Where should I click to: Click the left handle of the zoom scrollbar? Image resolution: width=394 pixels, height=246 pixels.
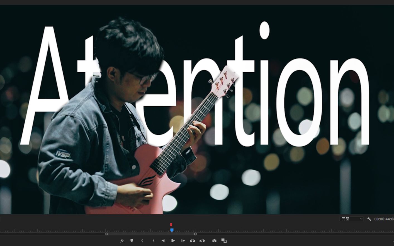107,234
